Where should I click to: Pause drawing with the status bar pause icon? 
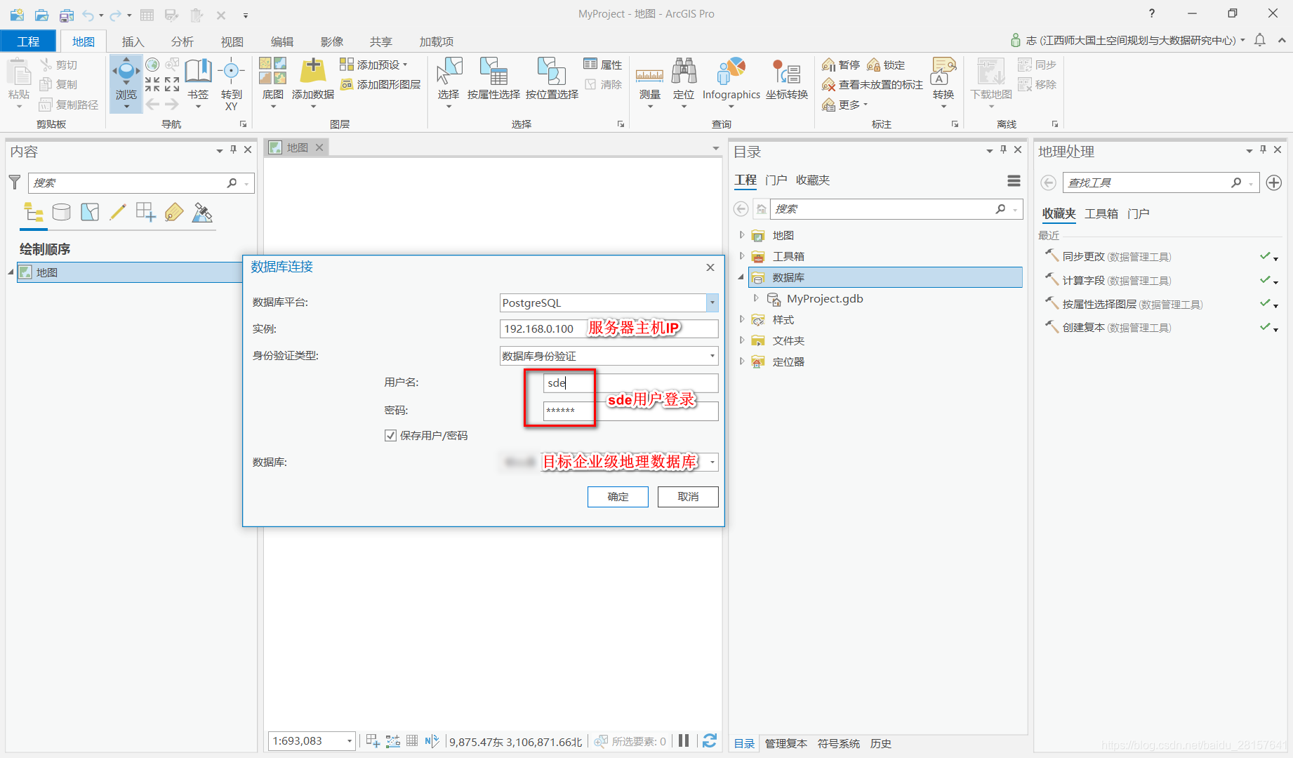coord(684,740)
